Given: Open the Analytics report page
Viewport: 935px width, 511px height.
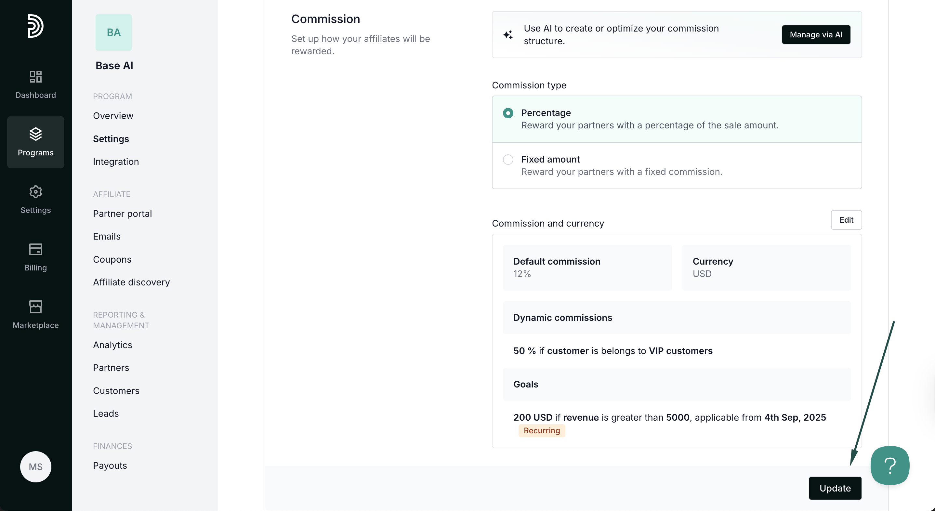Looking at the screenshot, I should 112,345.
